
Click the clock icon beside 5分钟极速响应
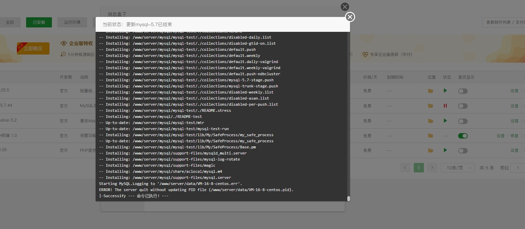[x=63, y=54]
